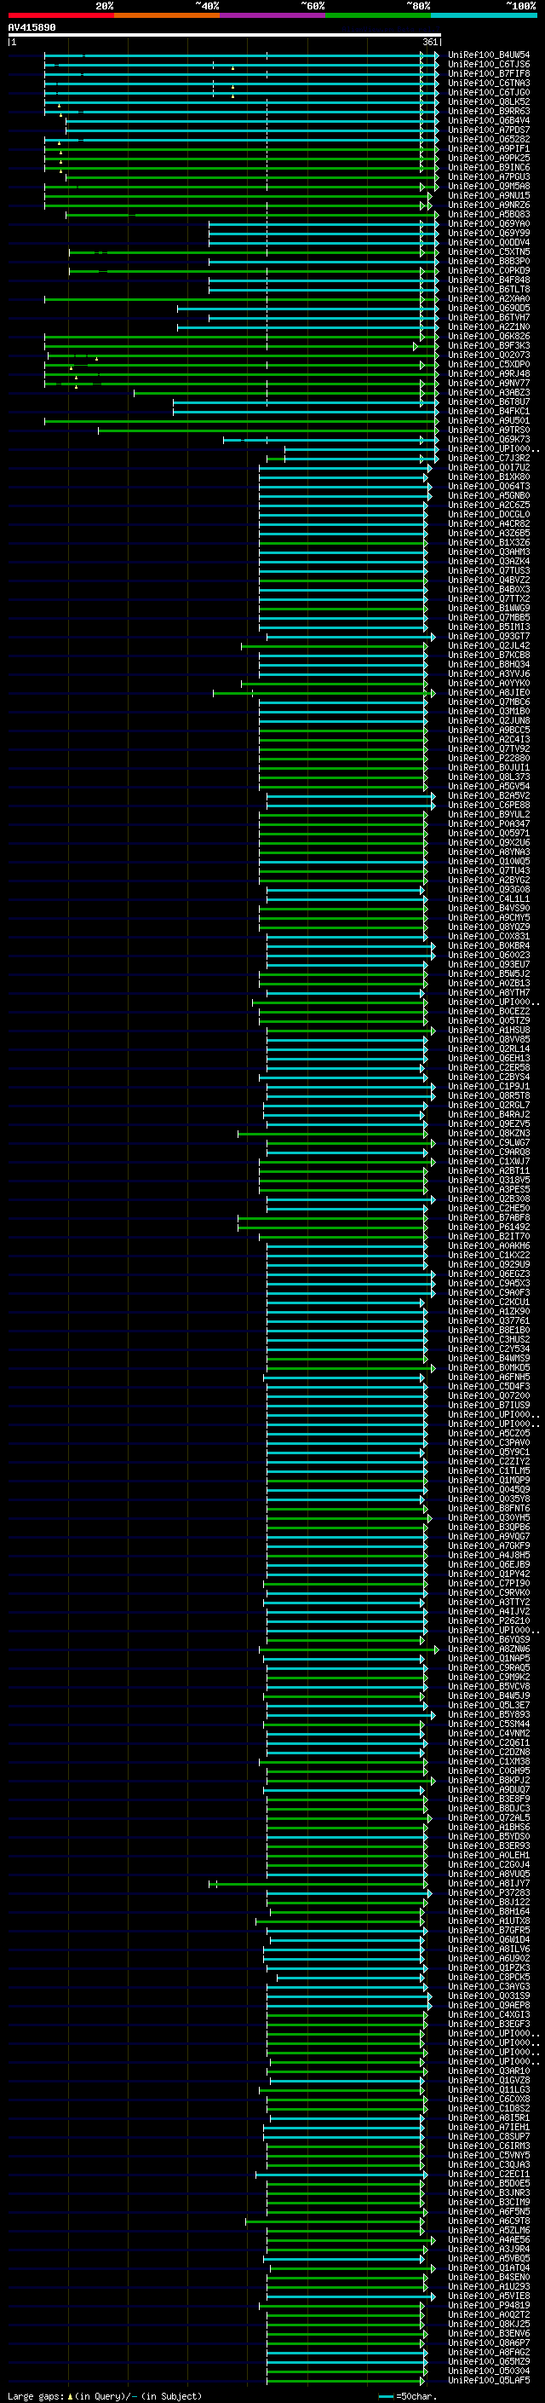This screenshot has width=545, height=2403.
Task: Open hit UniRef100_D0CGL0
Action: 489,515
